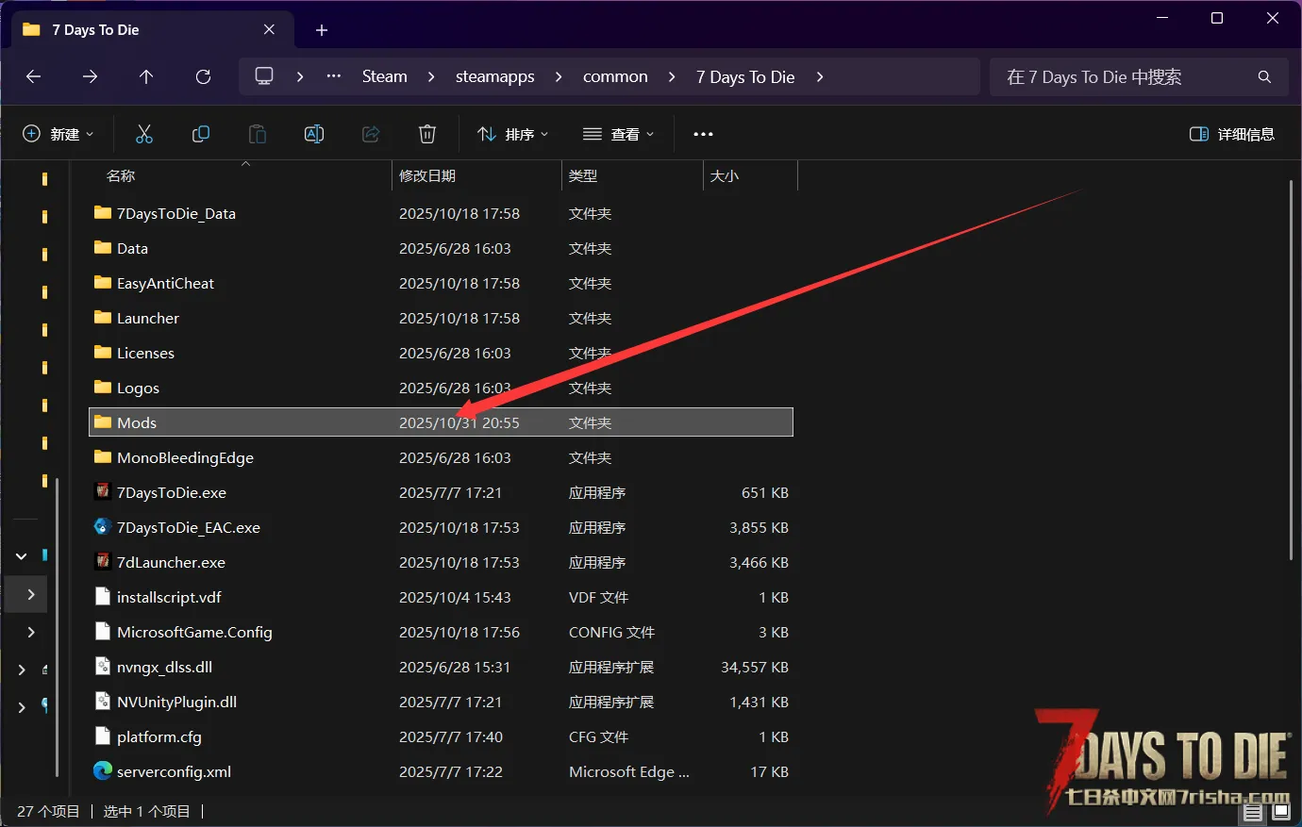Open the see more ellipsis menu
The image size is (1302, 827).
703,134
